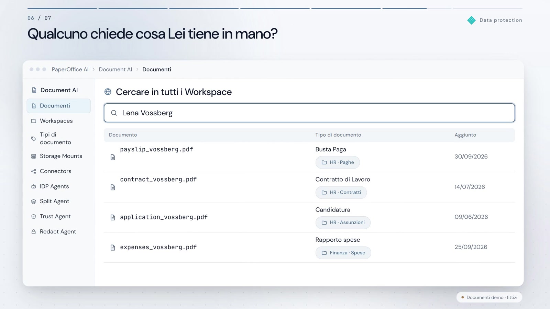The image size is (550, 309).
Task: Click the file icon for contract_vossberg.pdf
Action: tap(113, 187)
